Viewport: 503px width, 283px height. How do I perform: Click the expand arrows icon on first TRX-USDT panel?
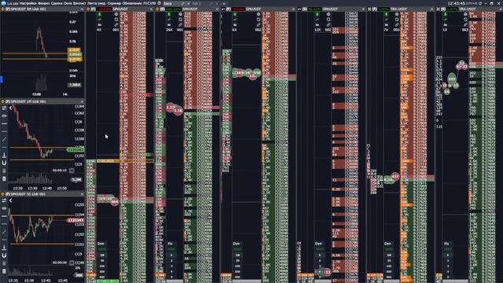369,9
